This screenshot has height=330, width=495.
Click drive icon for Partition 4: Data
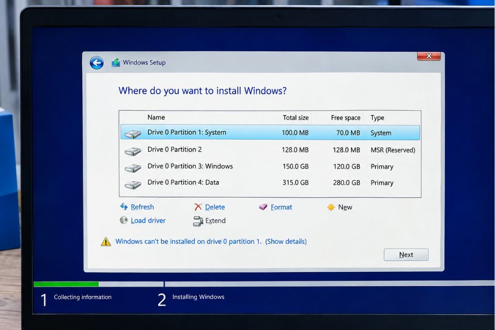133,185
